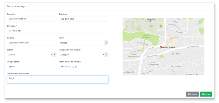219x103 pixels.
Task: Click the LA FAVORITA map label
Action: click(x=176, y=67)
